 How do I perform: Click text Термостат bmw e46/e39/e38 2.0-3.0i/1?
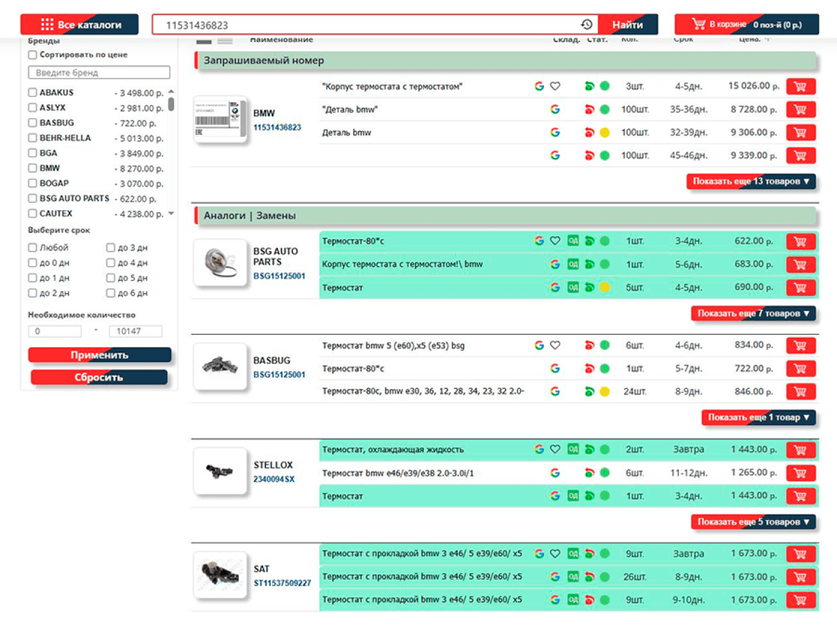pos(398,473)
